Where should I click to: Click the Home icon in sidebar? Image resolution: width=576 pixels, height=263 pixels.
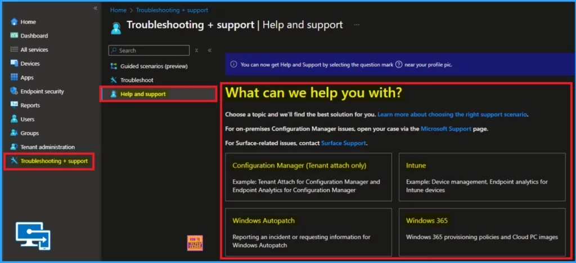pyautogui.click(x=14, y=22)
